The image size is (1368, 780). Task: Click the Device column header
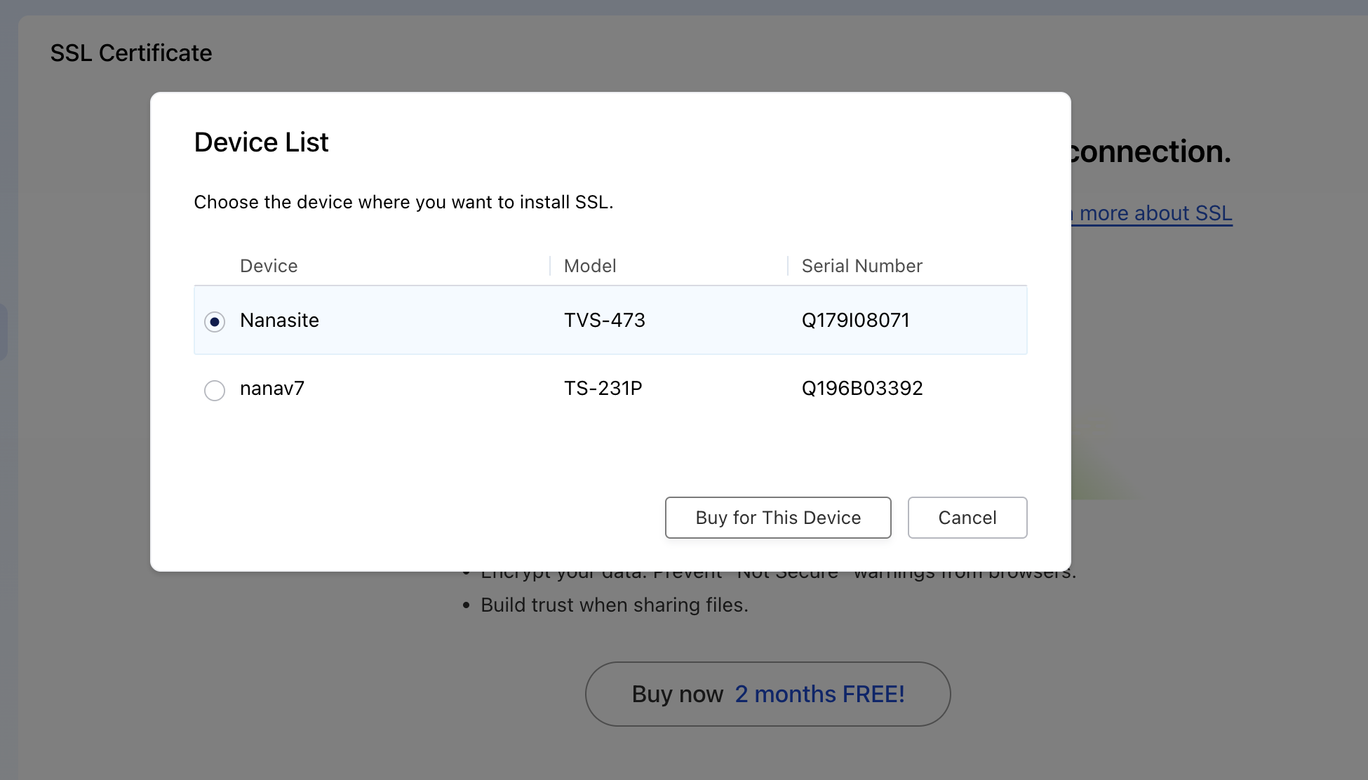269,266
